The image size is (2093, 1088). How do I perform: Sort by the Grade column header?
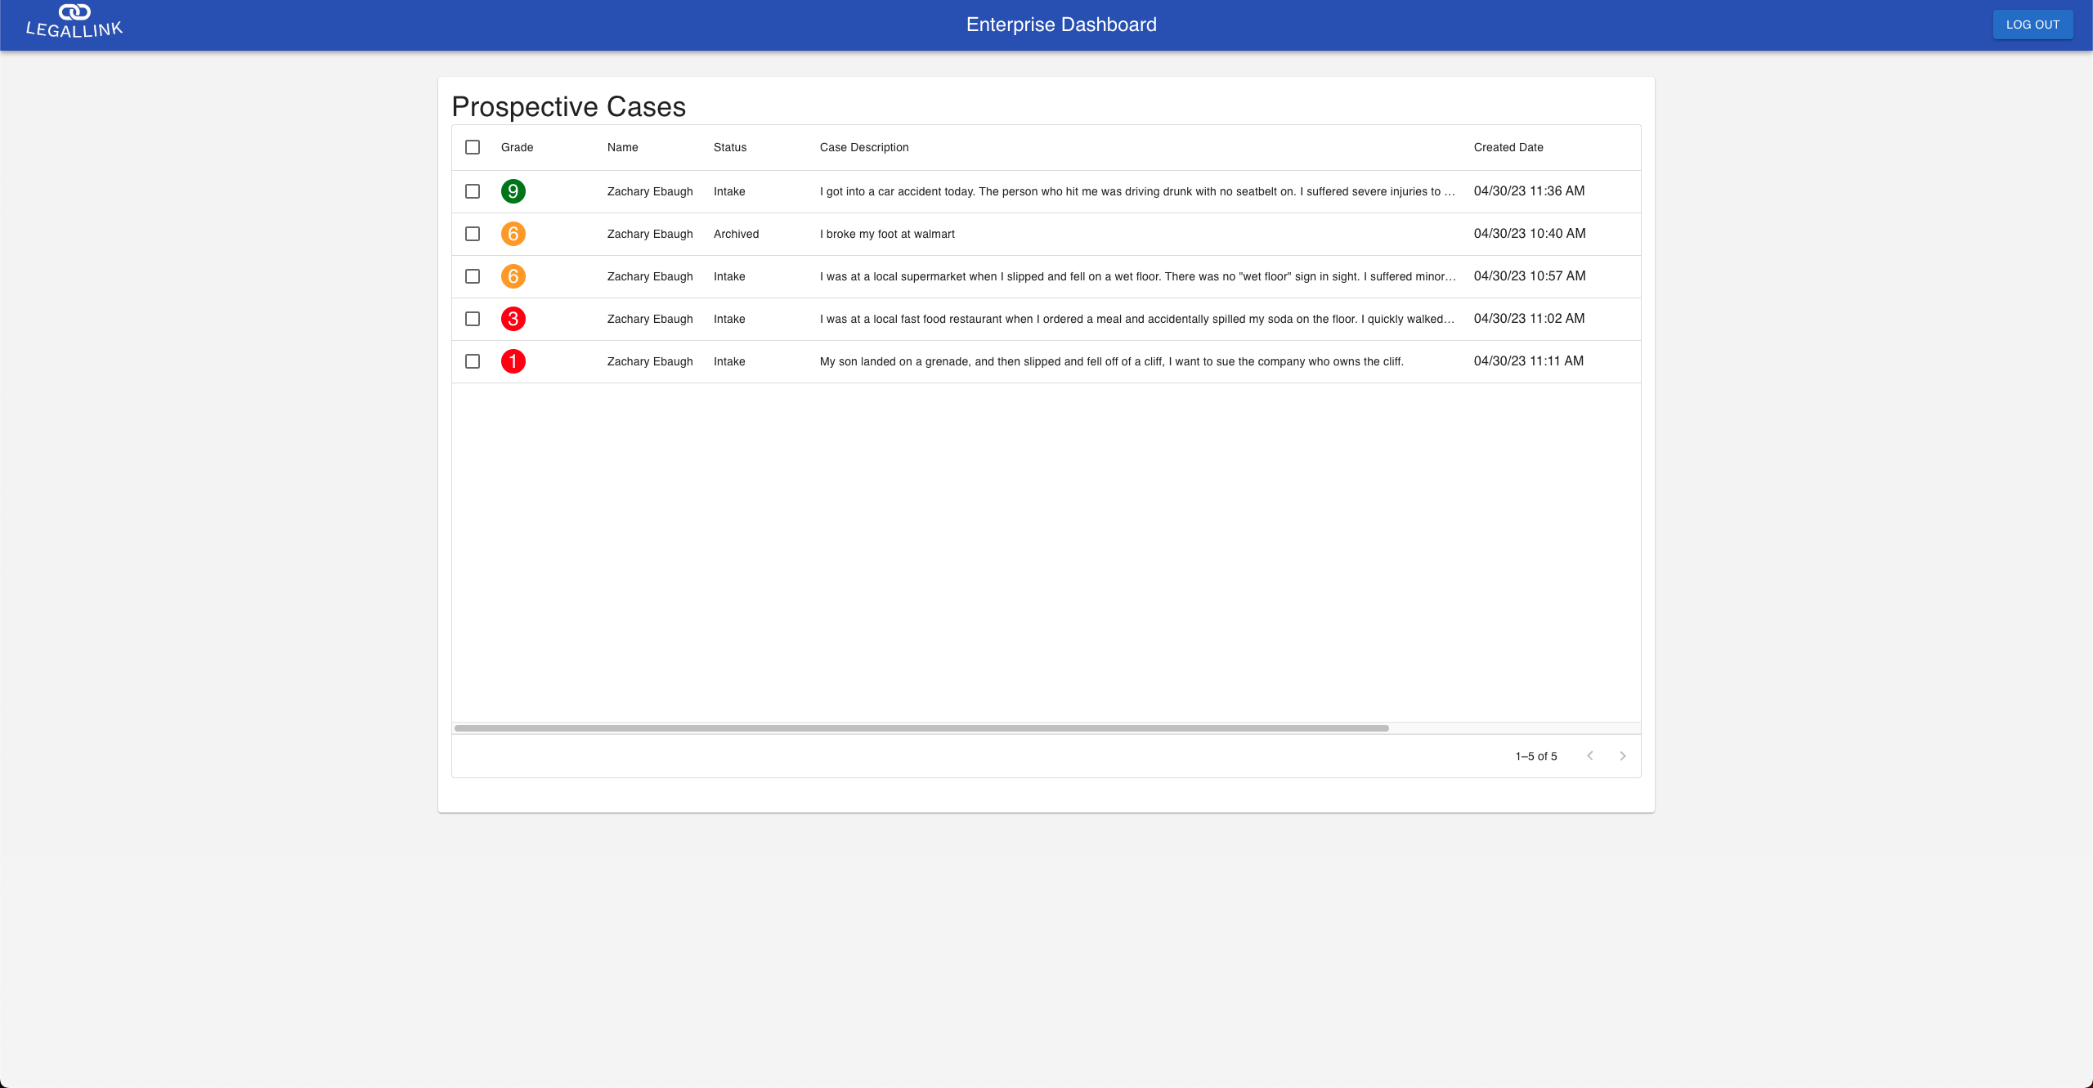pyautogui.click(x=517, y=147)
